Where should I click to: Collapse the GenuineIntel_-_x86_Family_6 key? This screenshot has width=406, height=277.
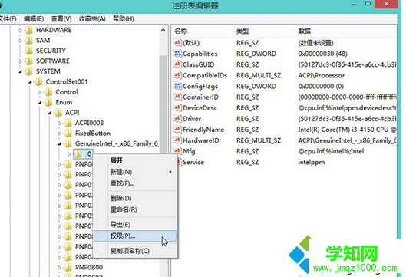point(60,144)
